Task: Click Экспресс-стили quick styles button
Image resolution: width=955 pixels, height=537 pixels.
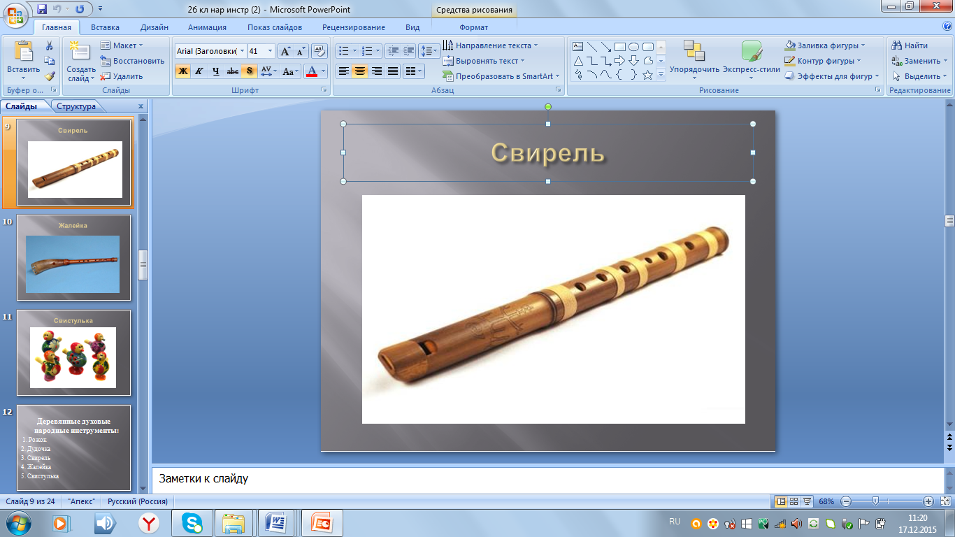Action: (752, 59)
